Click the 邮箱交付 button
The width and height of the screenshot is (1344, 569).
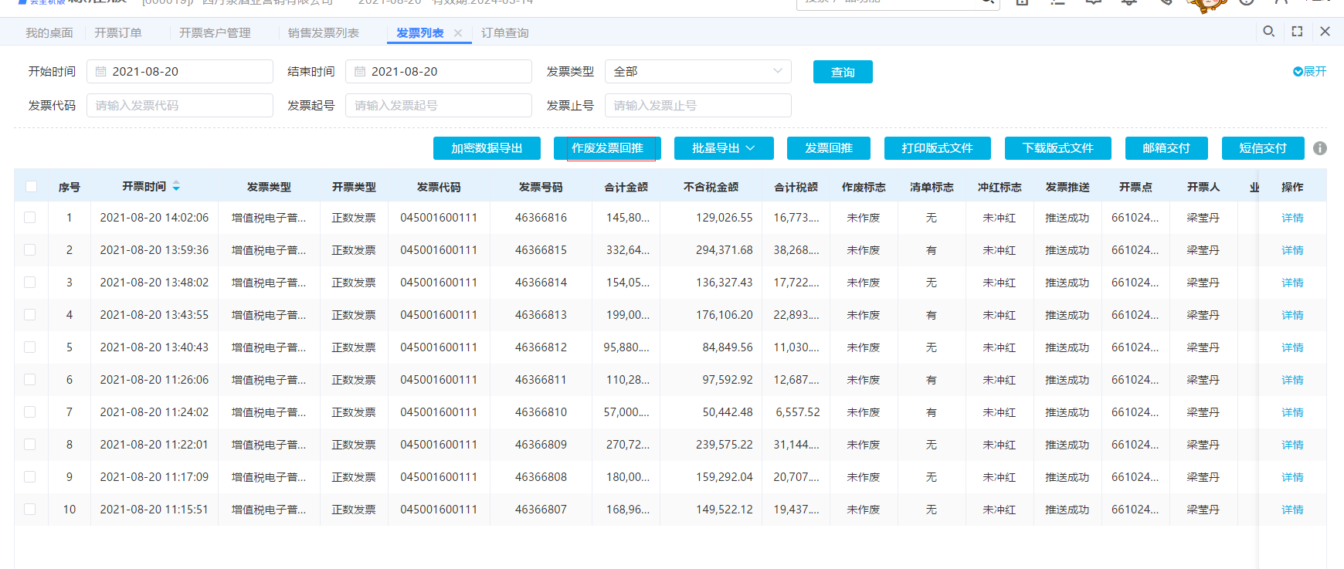[x=1166, y=148]
